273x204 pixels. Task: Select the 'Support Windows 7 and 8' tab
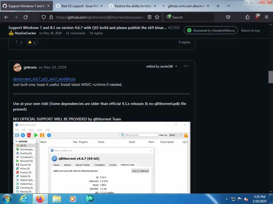tap(27, 6)
